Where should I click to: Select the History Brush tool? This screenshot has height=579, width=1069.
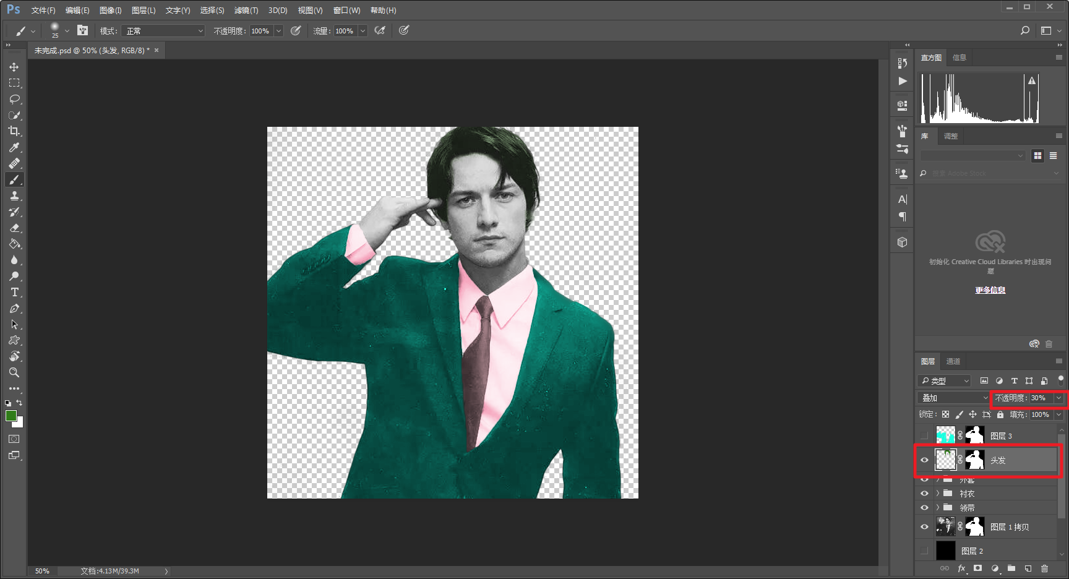[14, 212]
